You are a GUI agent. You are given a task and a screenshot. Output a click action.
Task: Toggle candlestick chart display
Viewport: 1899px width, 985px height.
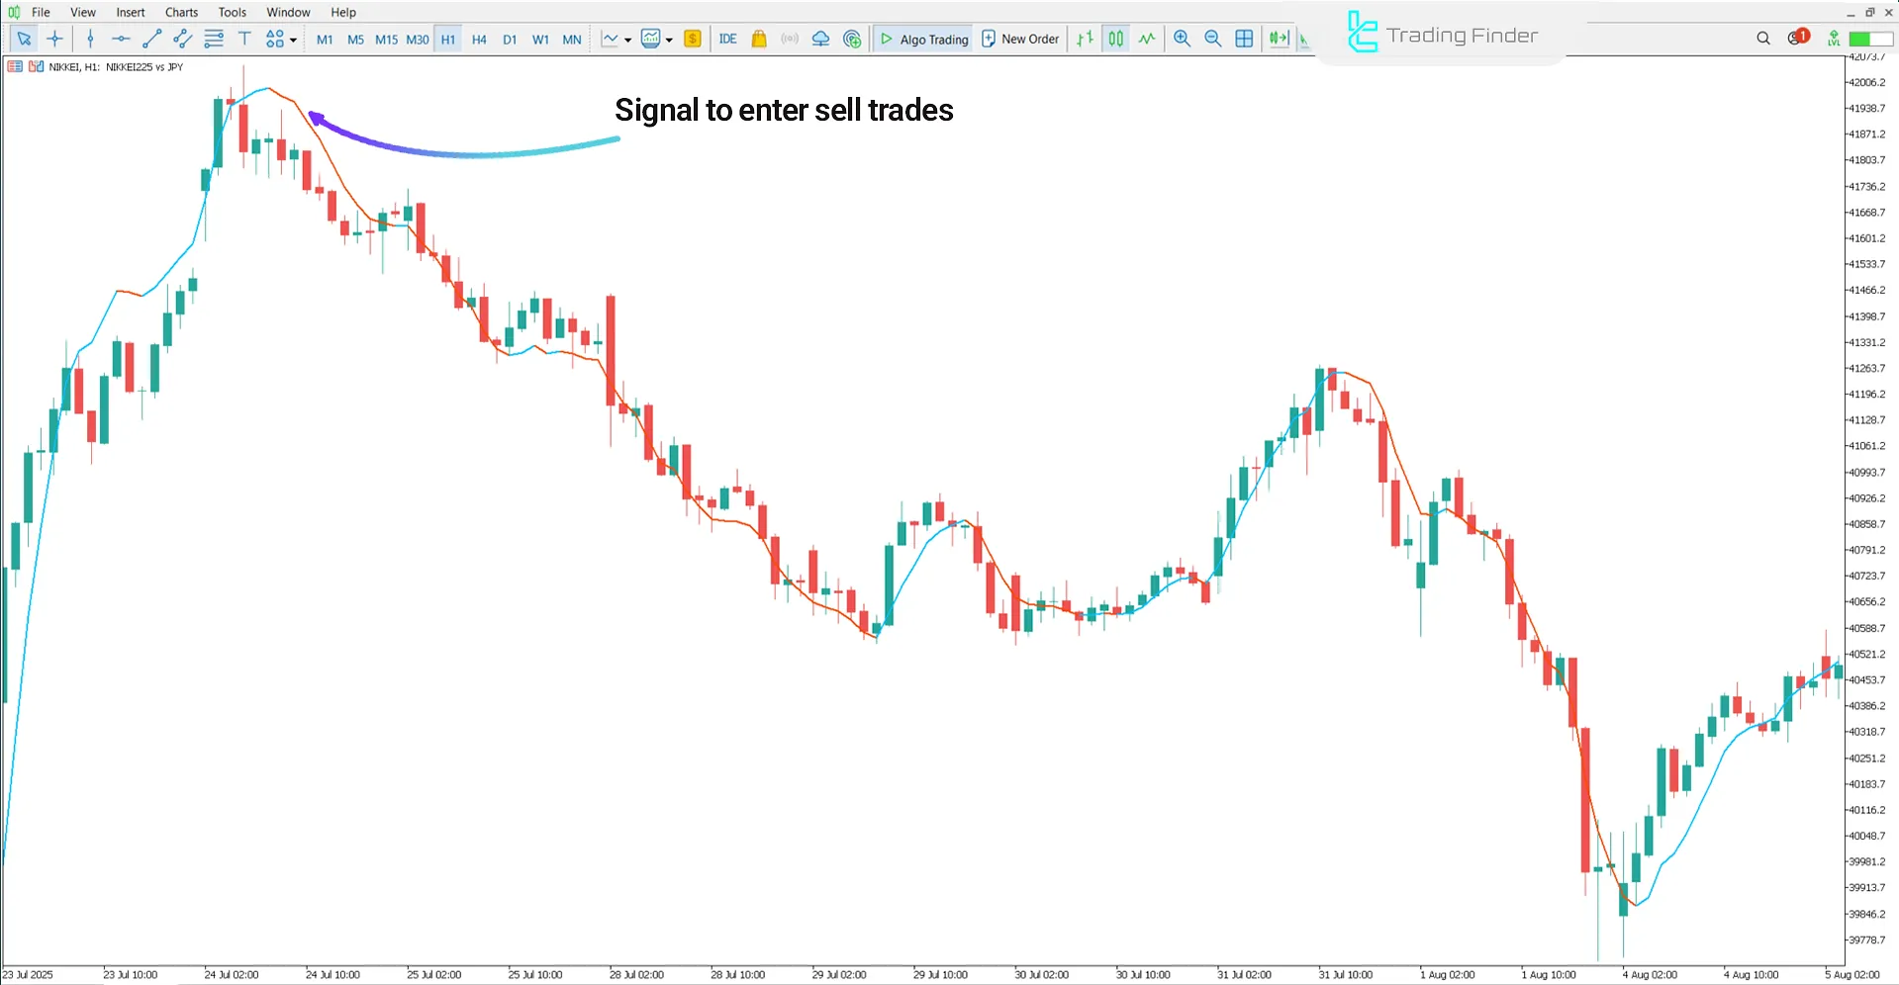point(1115,39)
